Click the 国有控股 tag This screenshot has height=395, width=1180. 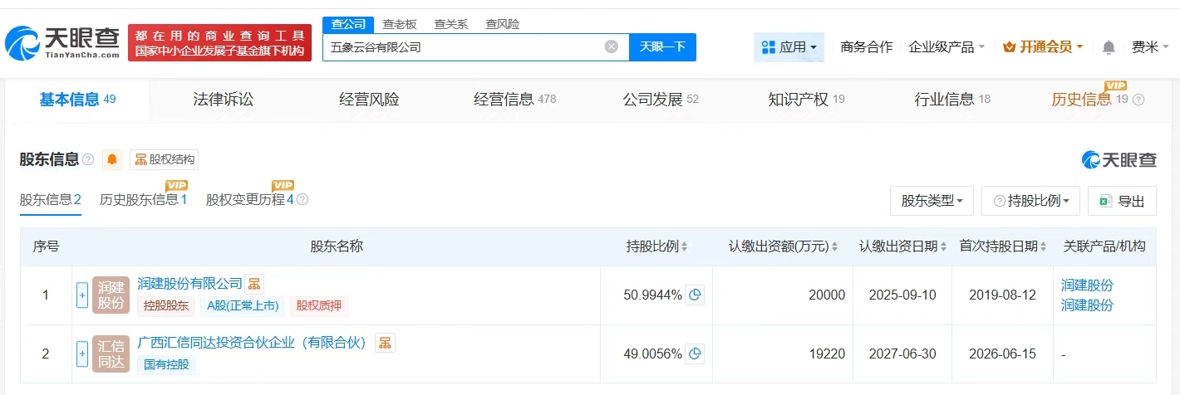click(166, 364)
